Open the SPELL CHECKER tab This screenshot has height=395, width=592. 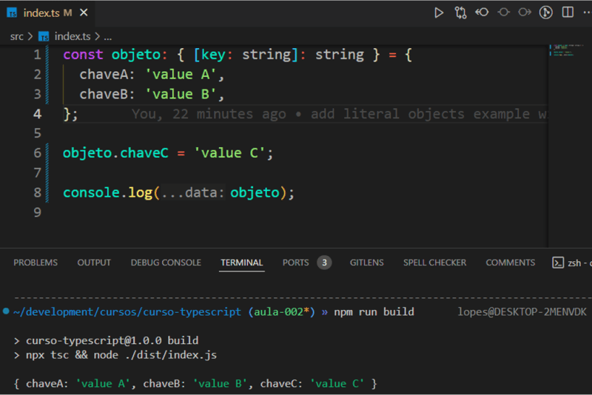[434, 263]
